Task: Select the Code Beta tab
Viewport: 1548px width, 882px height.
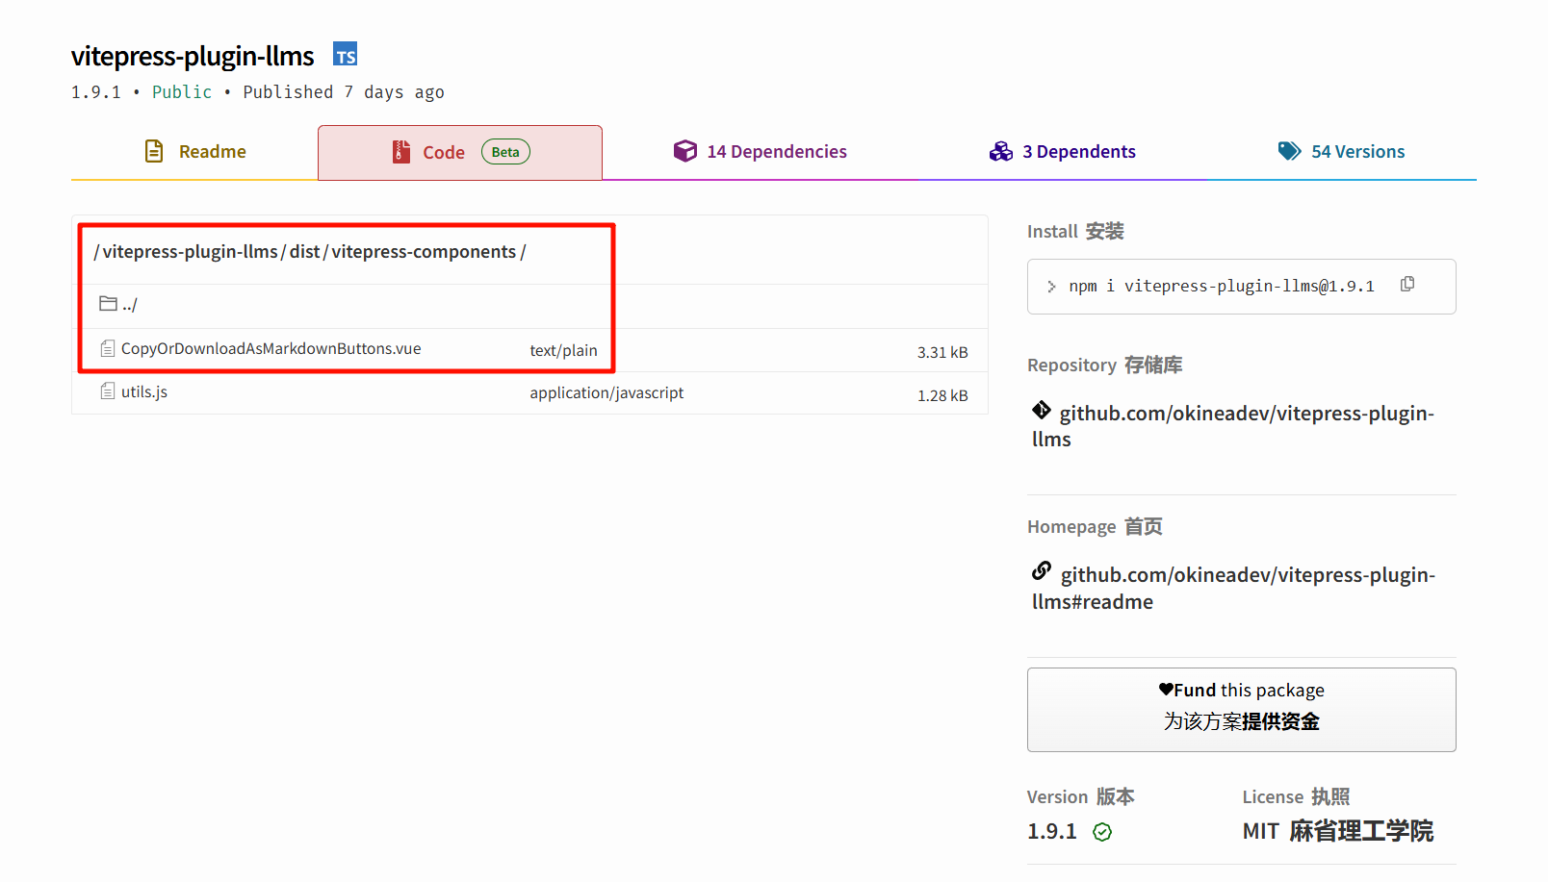Action: click(460, 152)
